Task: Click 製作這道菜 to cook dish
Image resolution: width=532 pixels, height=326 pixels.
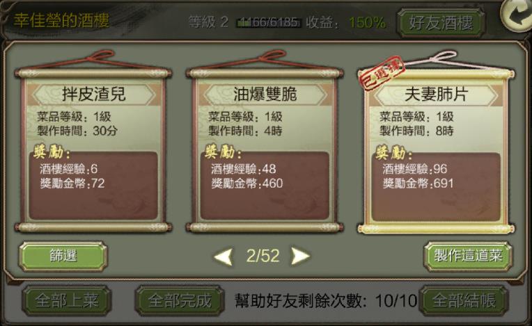Action: [x=468, y=256]
